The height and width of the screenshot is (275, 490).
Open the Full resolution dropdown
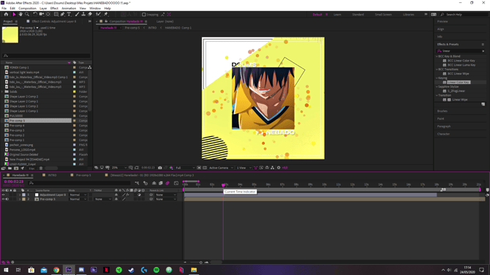point(185,167)
